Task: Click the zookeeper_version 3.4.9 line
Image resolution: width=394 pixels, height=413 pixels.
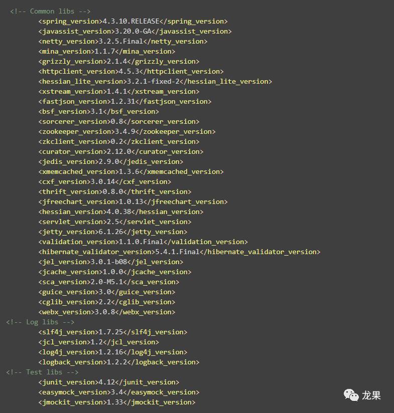Action: [126, 131]
